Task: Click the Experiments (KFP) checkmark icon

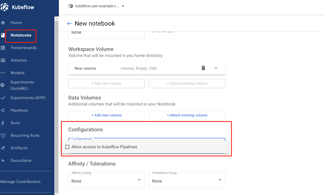Action: click(3, 98)
